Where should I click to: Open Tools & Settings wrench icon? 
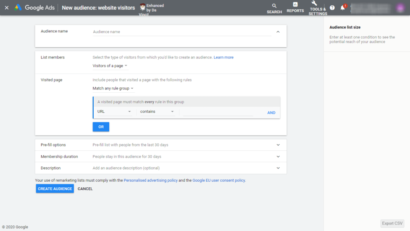click(x=314, y=4)
